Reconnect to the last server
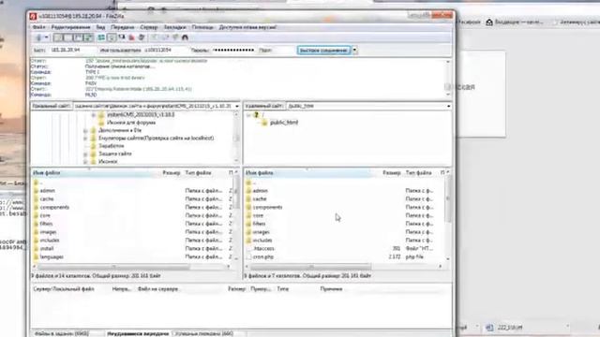The image size is (600, 337). click(x=142, y=37)
